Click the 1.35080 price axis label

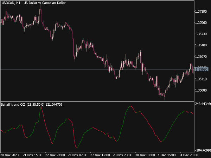(x=202, y=90)
